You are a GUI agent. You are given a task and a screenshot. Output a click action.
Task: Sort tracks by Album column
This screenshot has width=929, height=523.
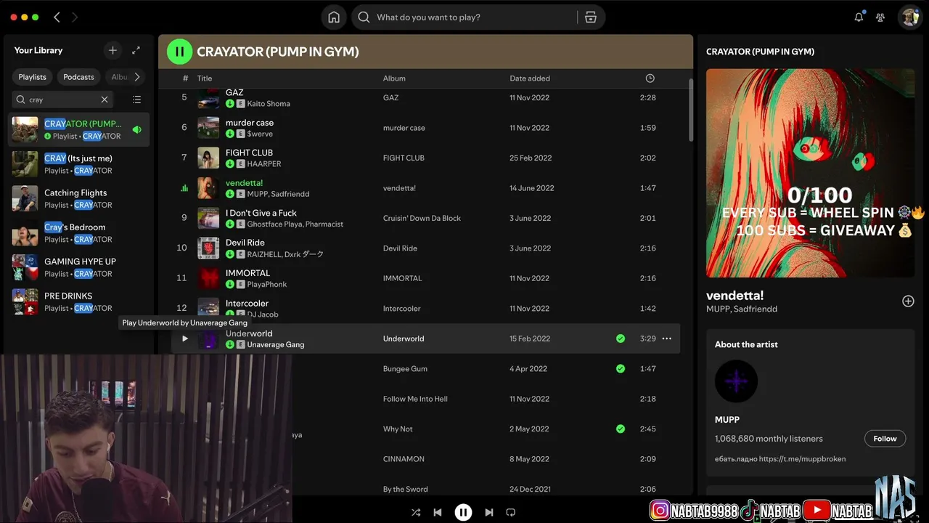point(394,78)
